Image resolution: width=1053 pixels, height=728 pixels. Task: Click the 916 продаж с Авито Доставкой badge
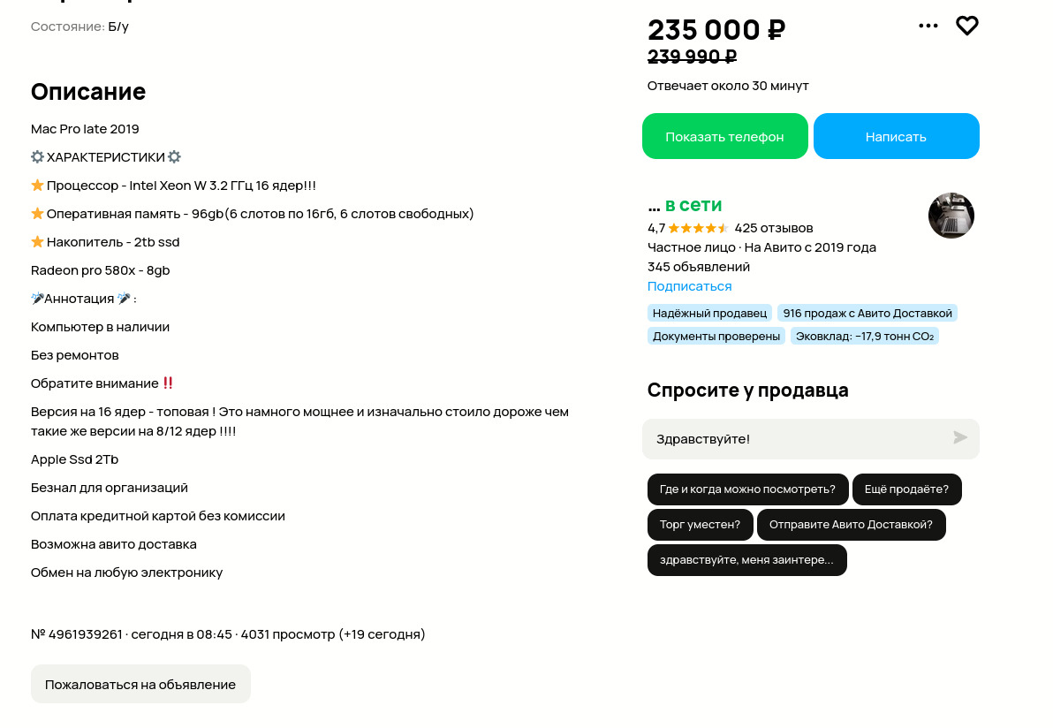coord(867,314)
